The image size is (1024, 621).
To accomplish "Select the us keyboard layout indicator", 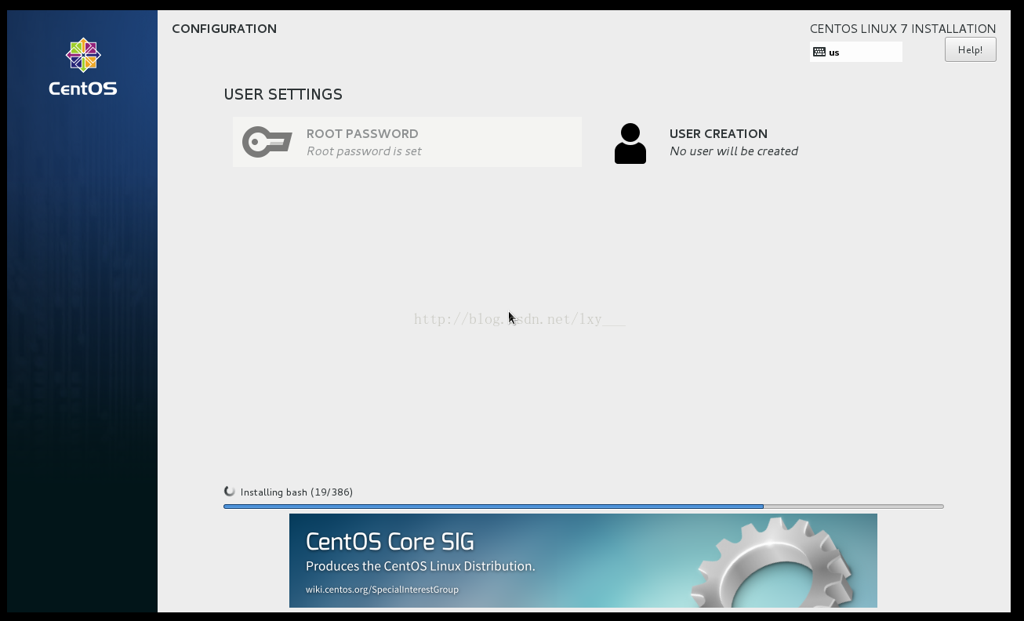I will [856, 52].
